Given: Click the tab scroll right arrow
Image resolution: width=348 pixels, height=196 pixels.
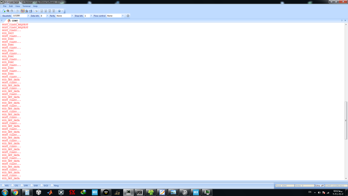Looking at the screenshot, I should [342, 21].
